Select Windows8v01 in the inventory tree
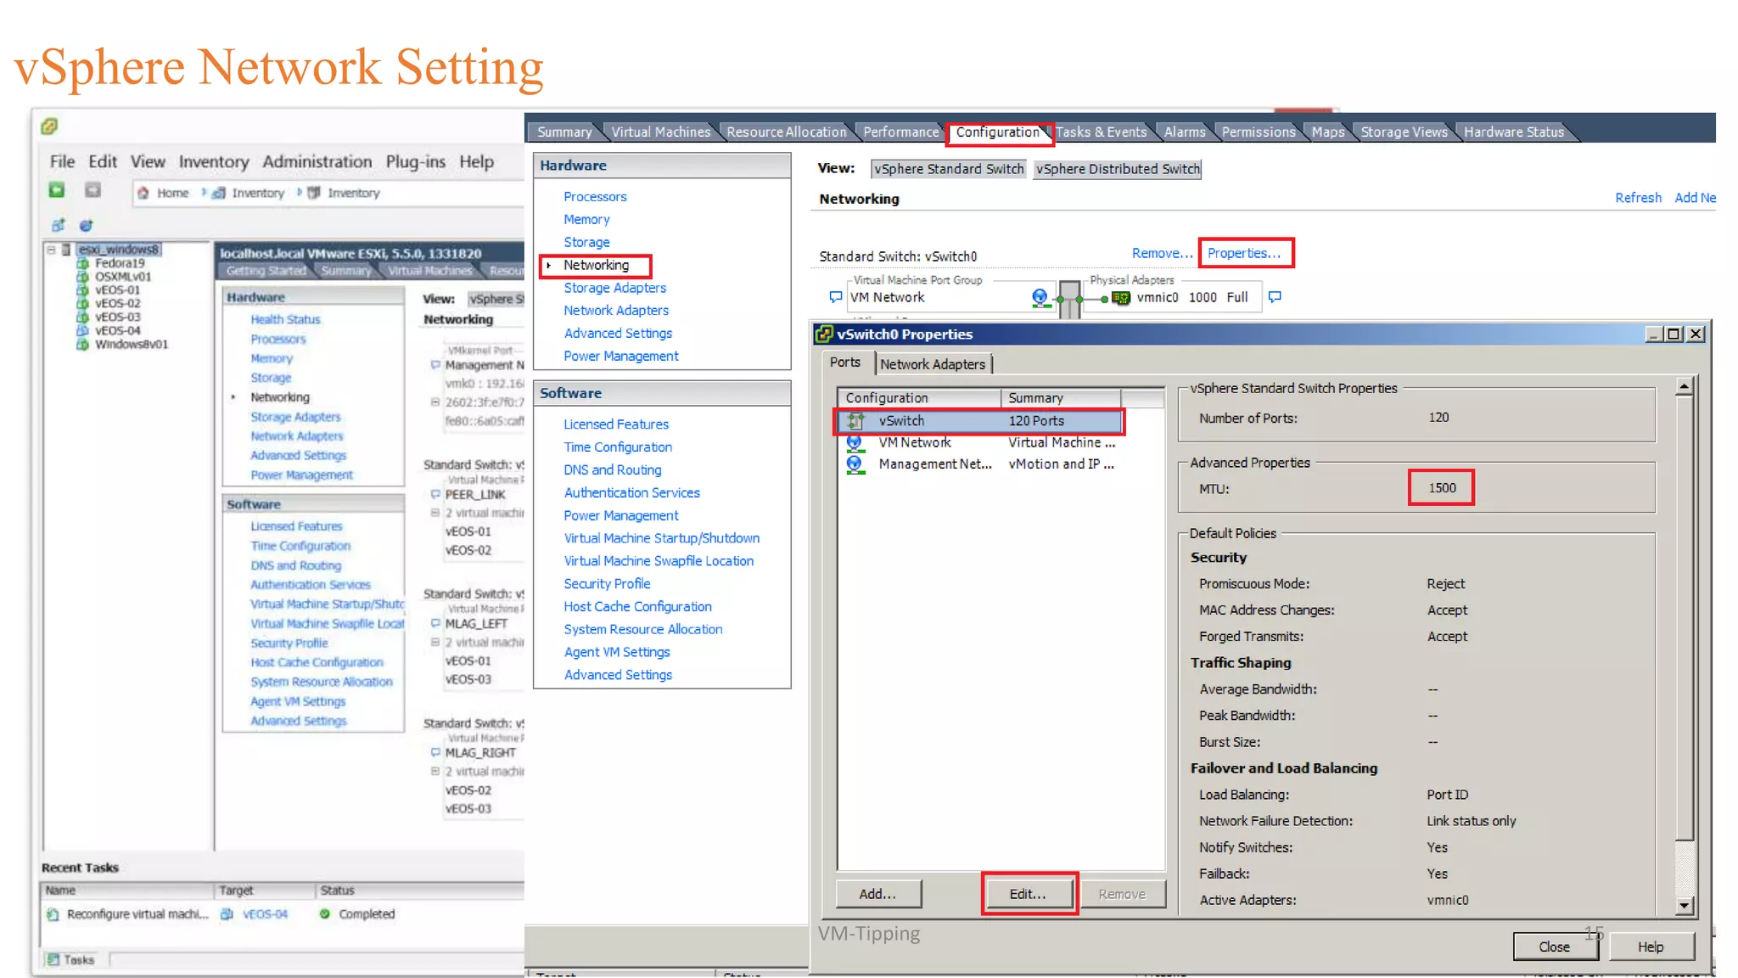 (x=132, y=344)
